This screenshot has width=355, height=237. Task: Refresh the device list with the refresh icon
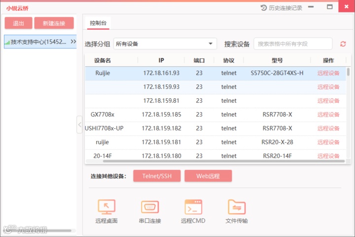(343, 44)
